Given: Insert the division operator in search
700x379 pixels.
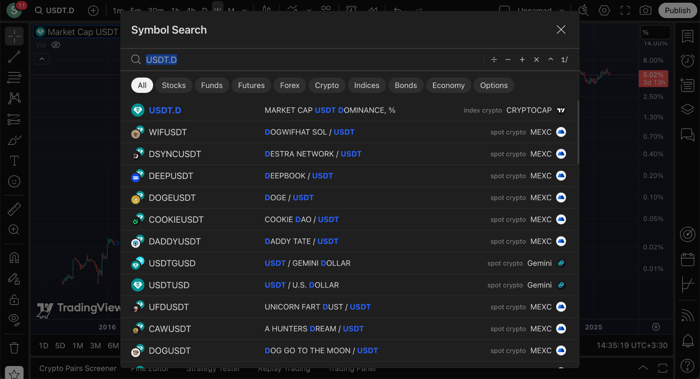Looking at the screenshot, I should pos(494,60).
